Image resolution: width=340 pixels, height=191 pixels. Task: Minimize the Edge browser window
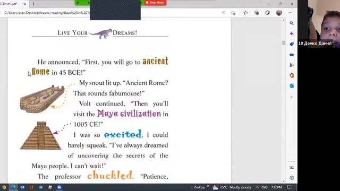coord(269,4)
